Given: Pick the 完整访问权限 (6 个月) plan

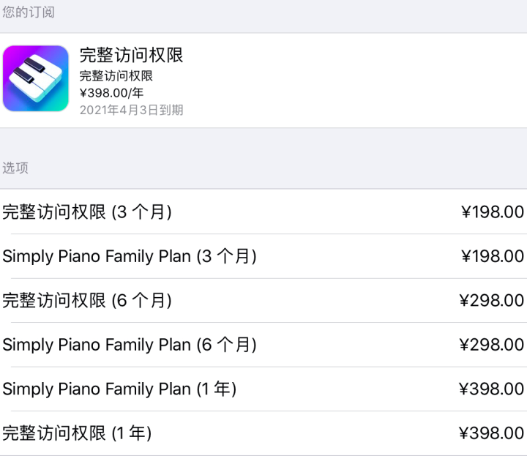Looking at the screenshot, I should (x=87, y=300).
